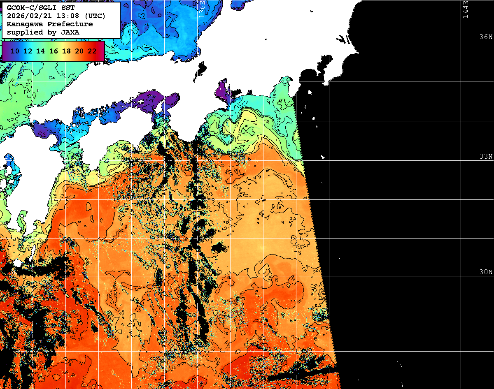Select the 14 mark on the color bar
Image resolution: width=494 pixels, height=389 pixels.
40,51
